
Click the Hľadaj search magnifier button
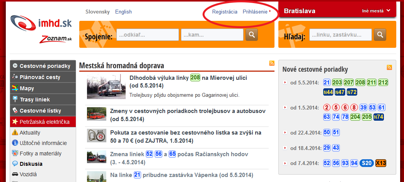(x=380, y=35)
